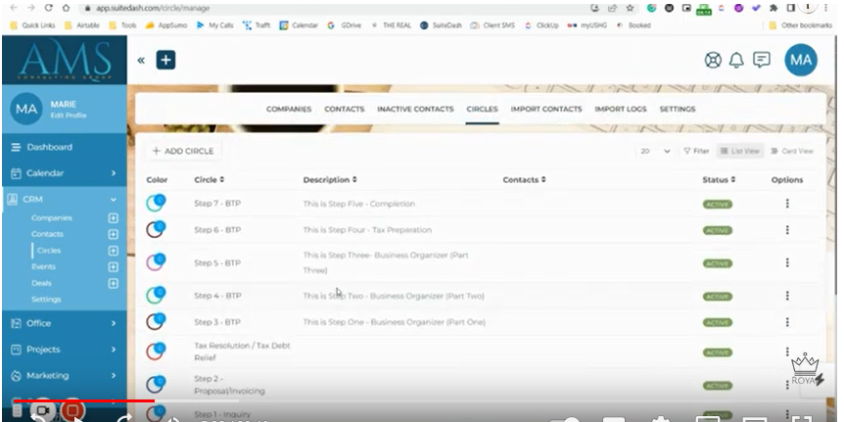Open CRM Settings in the sidebar
The height and width of the screenshot is (422, 844).
point(46,300)
